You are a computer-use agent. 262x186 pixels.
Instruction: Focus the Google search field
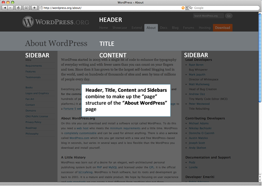[224, 8]
